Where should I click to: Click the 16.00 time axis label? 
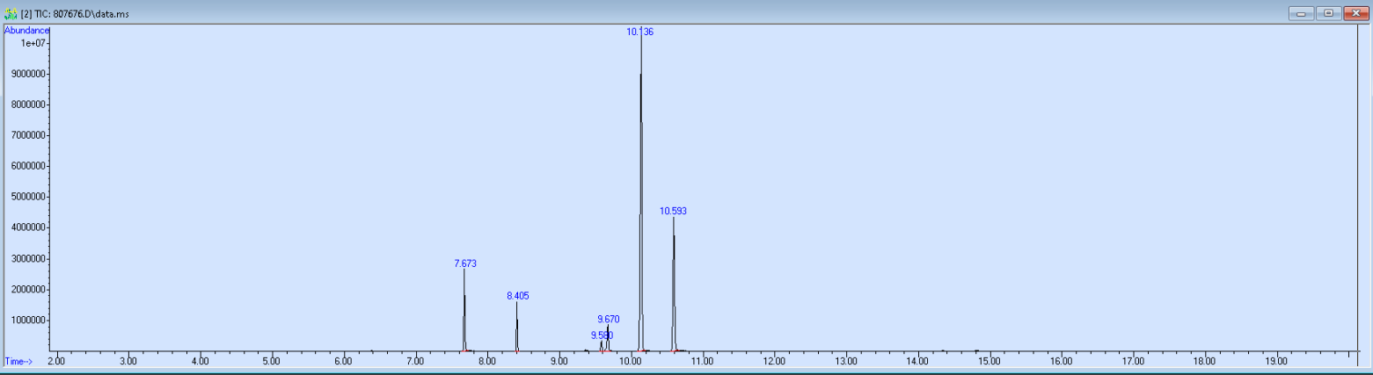pyautogui.click(x=1061, y=361)
